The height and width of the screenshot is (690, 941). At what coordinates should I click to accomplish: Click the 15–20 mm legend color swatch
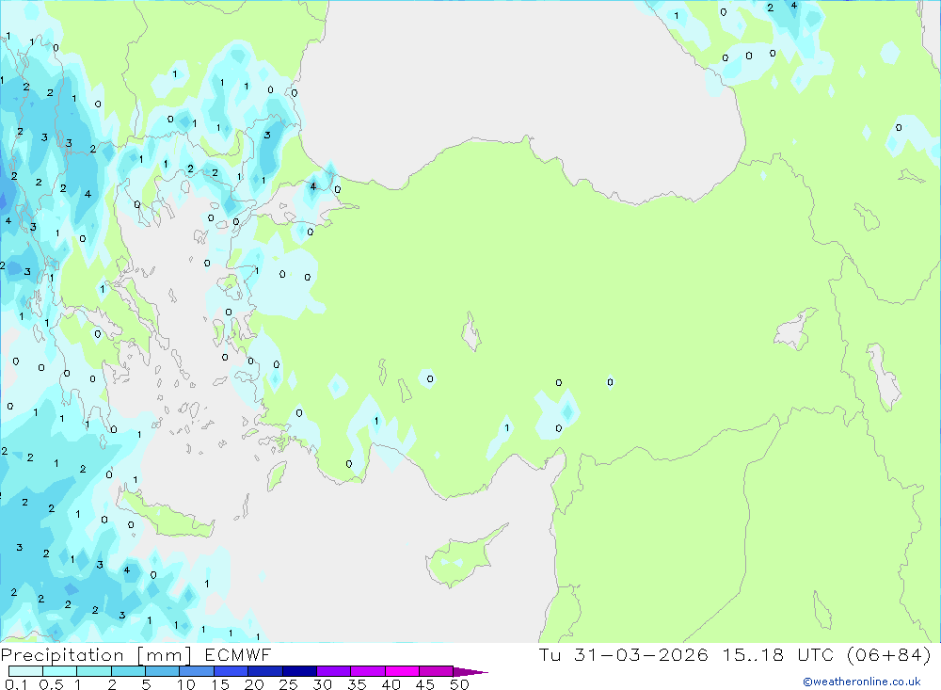[x=231, y=671]
